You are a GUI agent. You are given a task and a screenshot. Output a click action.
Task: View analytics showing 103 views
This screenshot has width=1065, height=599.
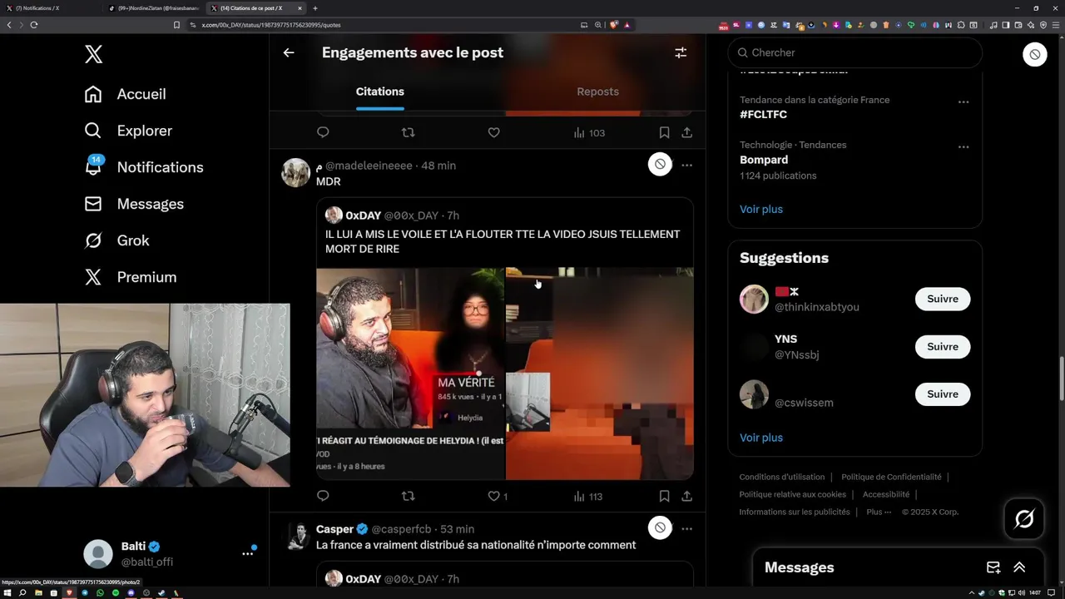[x=589, y=132]
